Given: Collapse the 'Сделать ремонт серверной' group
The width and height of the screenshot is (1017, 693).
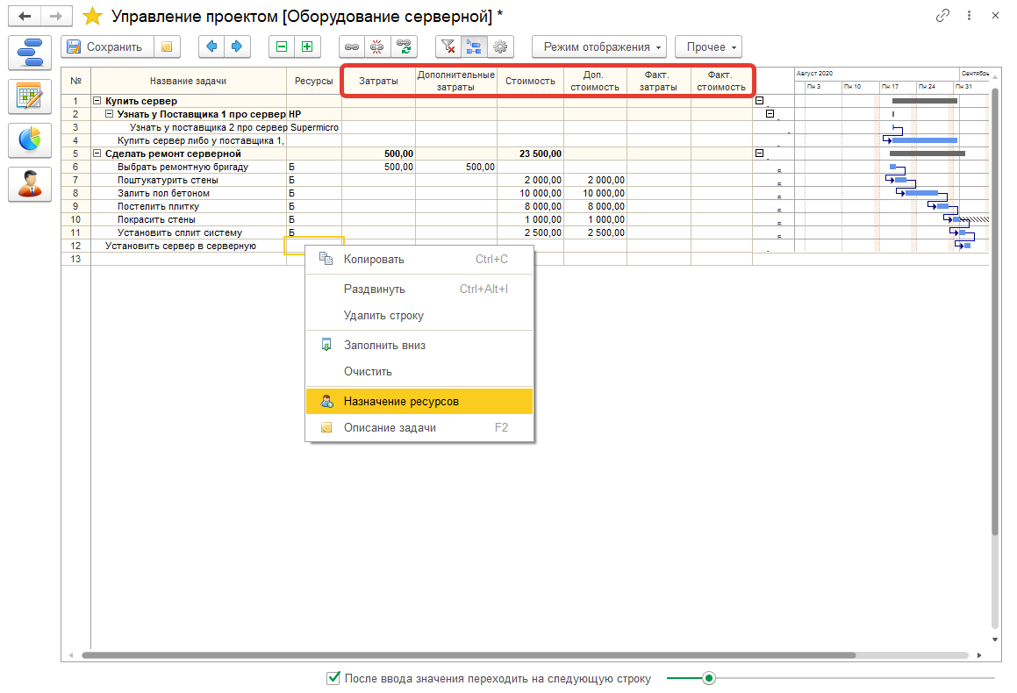Looking at the screenshot, I should tap(97, 154).
